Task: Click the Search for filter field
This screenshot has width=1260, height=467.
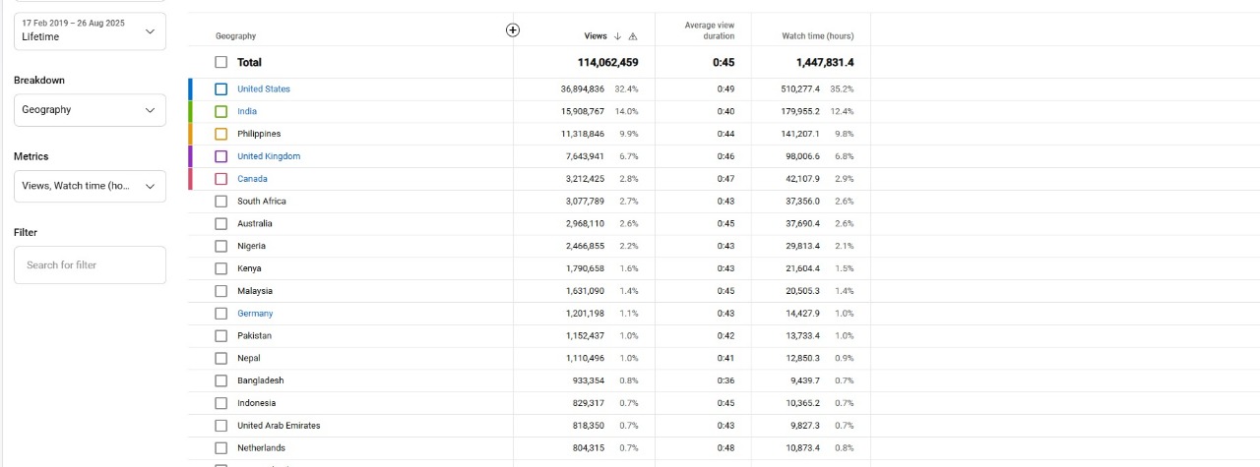Action: [90, 264]
